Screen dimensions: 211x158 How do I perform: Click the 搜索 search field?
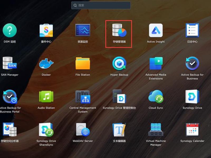click(x=101, y=5)
